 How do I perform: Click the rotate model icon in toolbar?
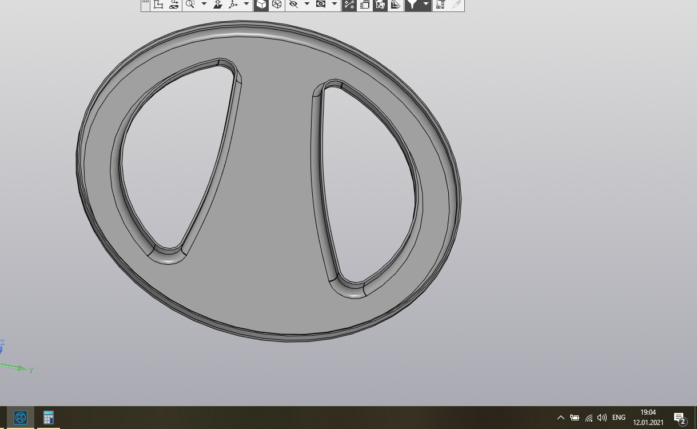174,5
